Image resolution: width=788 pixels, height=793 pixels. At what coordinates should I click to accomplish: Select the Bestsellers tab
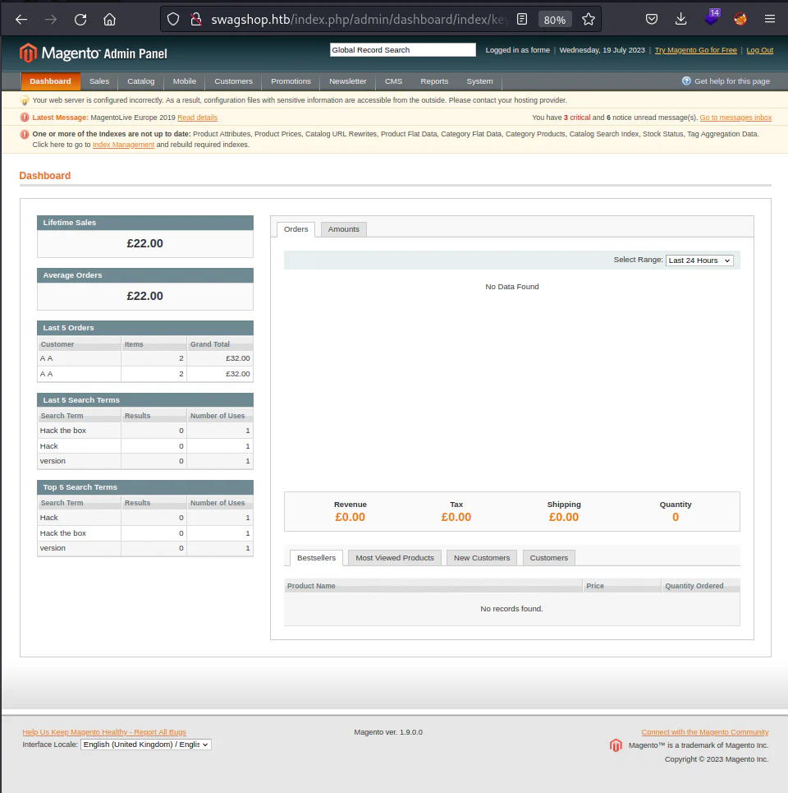click(x=316, y=558)
